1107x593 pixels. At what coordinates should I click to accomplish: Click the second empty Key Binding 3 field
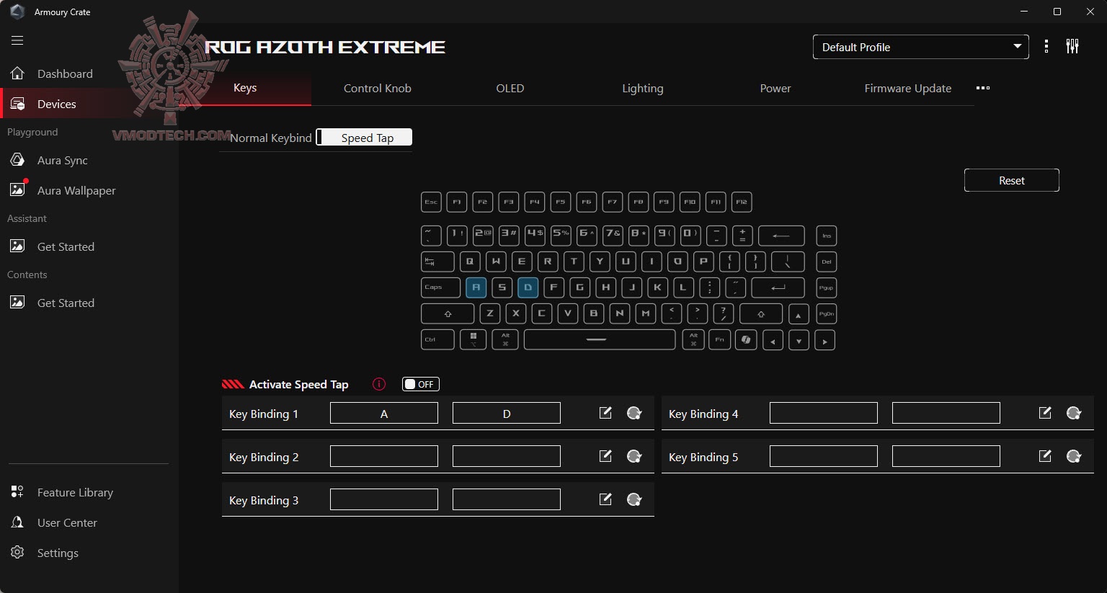(x=507, y=499)
